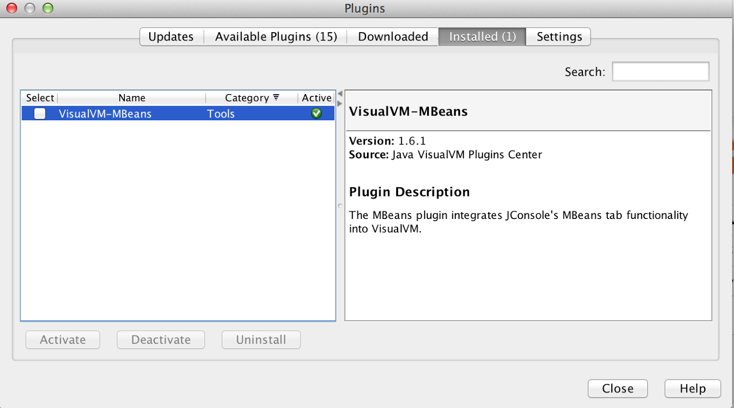Click the Deactivate button
Viewport: 734px width, 408px height.
[161, 340]
